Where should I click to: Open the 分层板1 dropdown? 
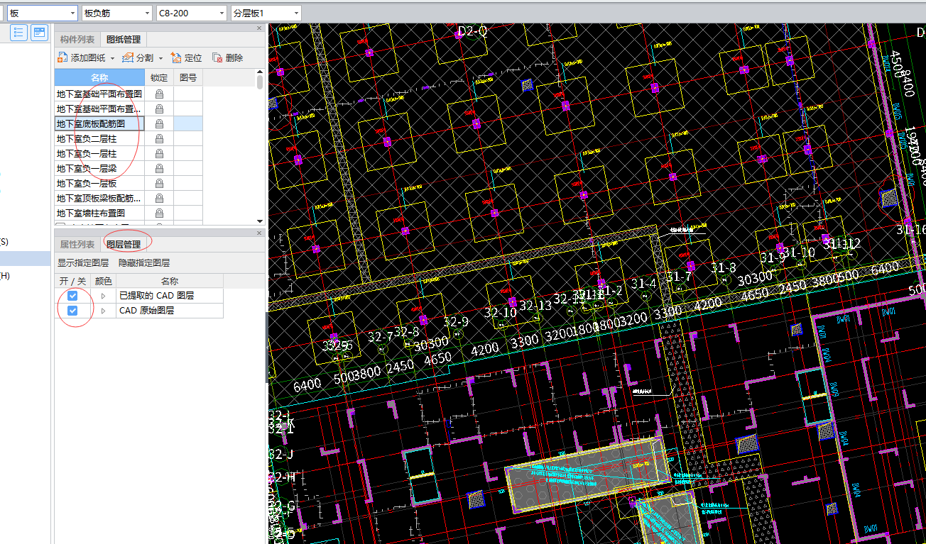click(295, 13)
